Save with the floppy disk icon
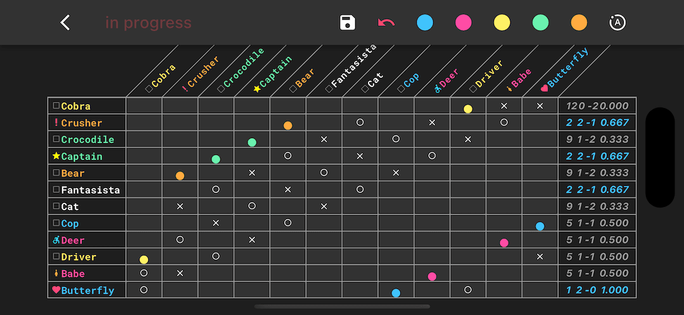The height and width of the screenshot is (315, 684). click(348, 23)
